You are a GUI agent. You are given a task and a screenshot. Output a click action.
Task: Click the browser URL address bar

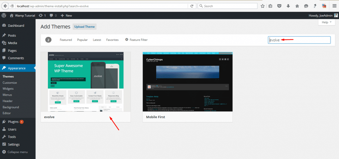[102, 6]
